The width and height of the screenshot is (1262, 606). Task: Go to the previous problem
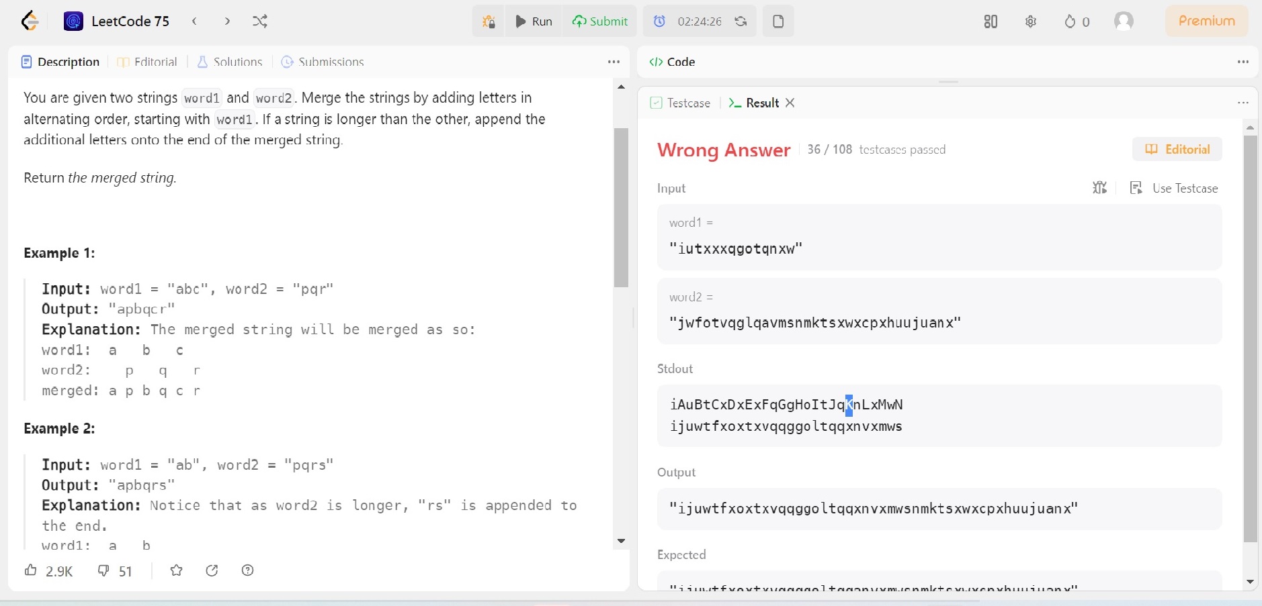click(x=194, y=21)
